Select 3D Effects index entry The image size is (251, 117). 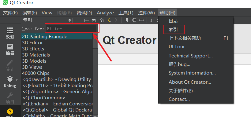coord(57,49)
